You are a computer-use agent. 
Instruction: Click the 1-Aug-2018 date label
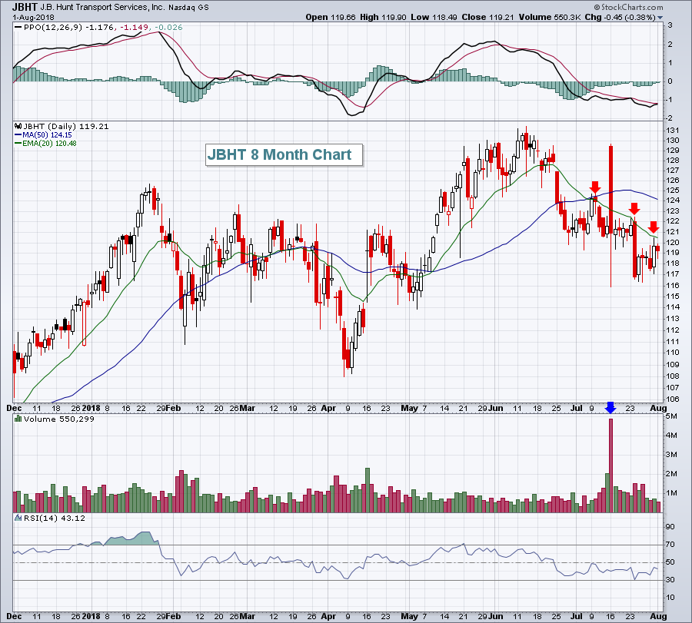[x=33, y=18]
